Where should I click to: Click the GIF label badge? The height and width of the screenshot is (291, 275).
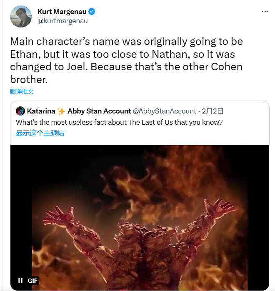point(32,281)
